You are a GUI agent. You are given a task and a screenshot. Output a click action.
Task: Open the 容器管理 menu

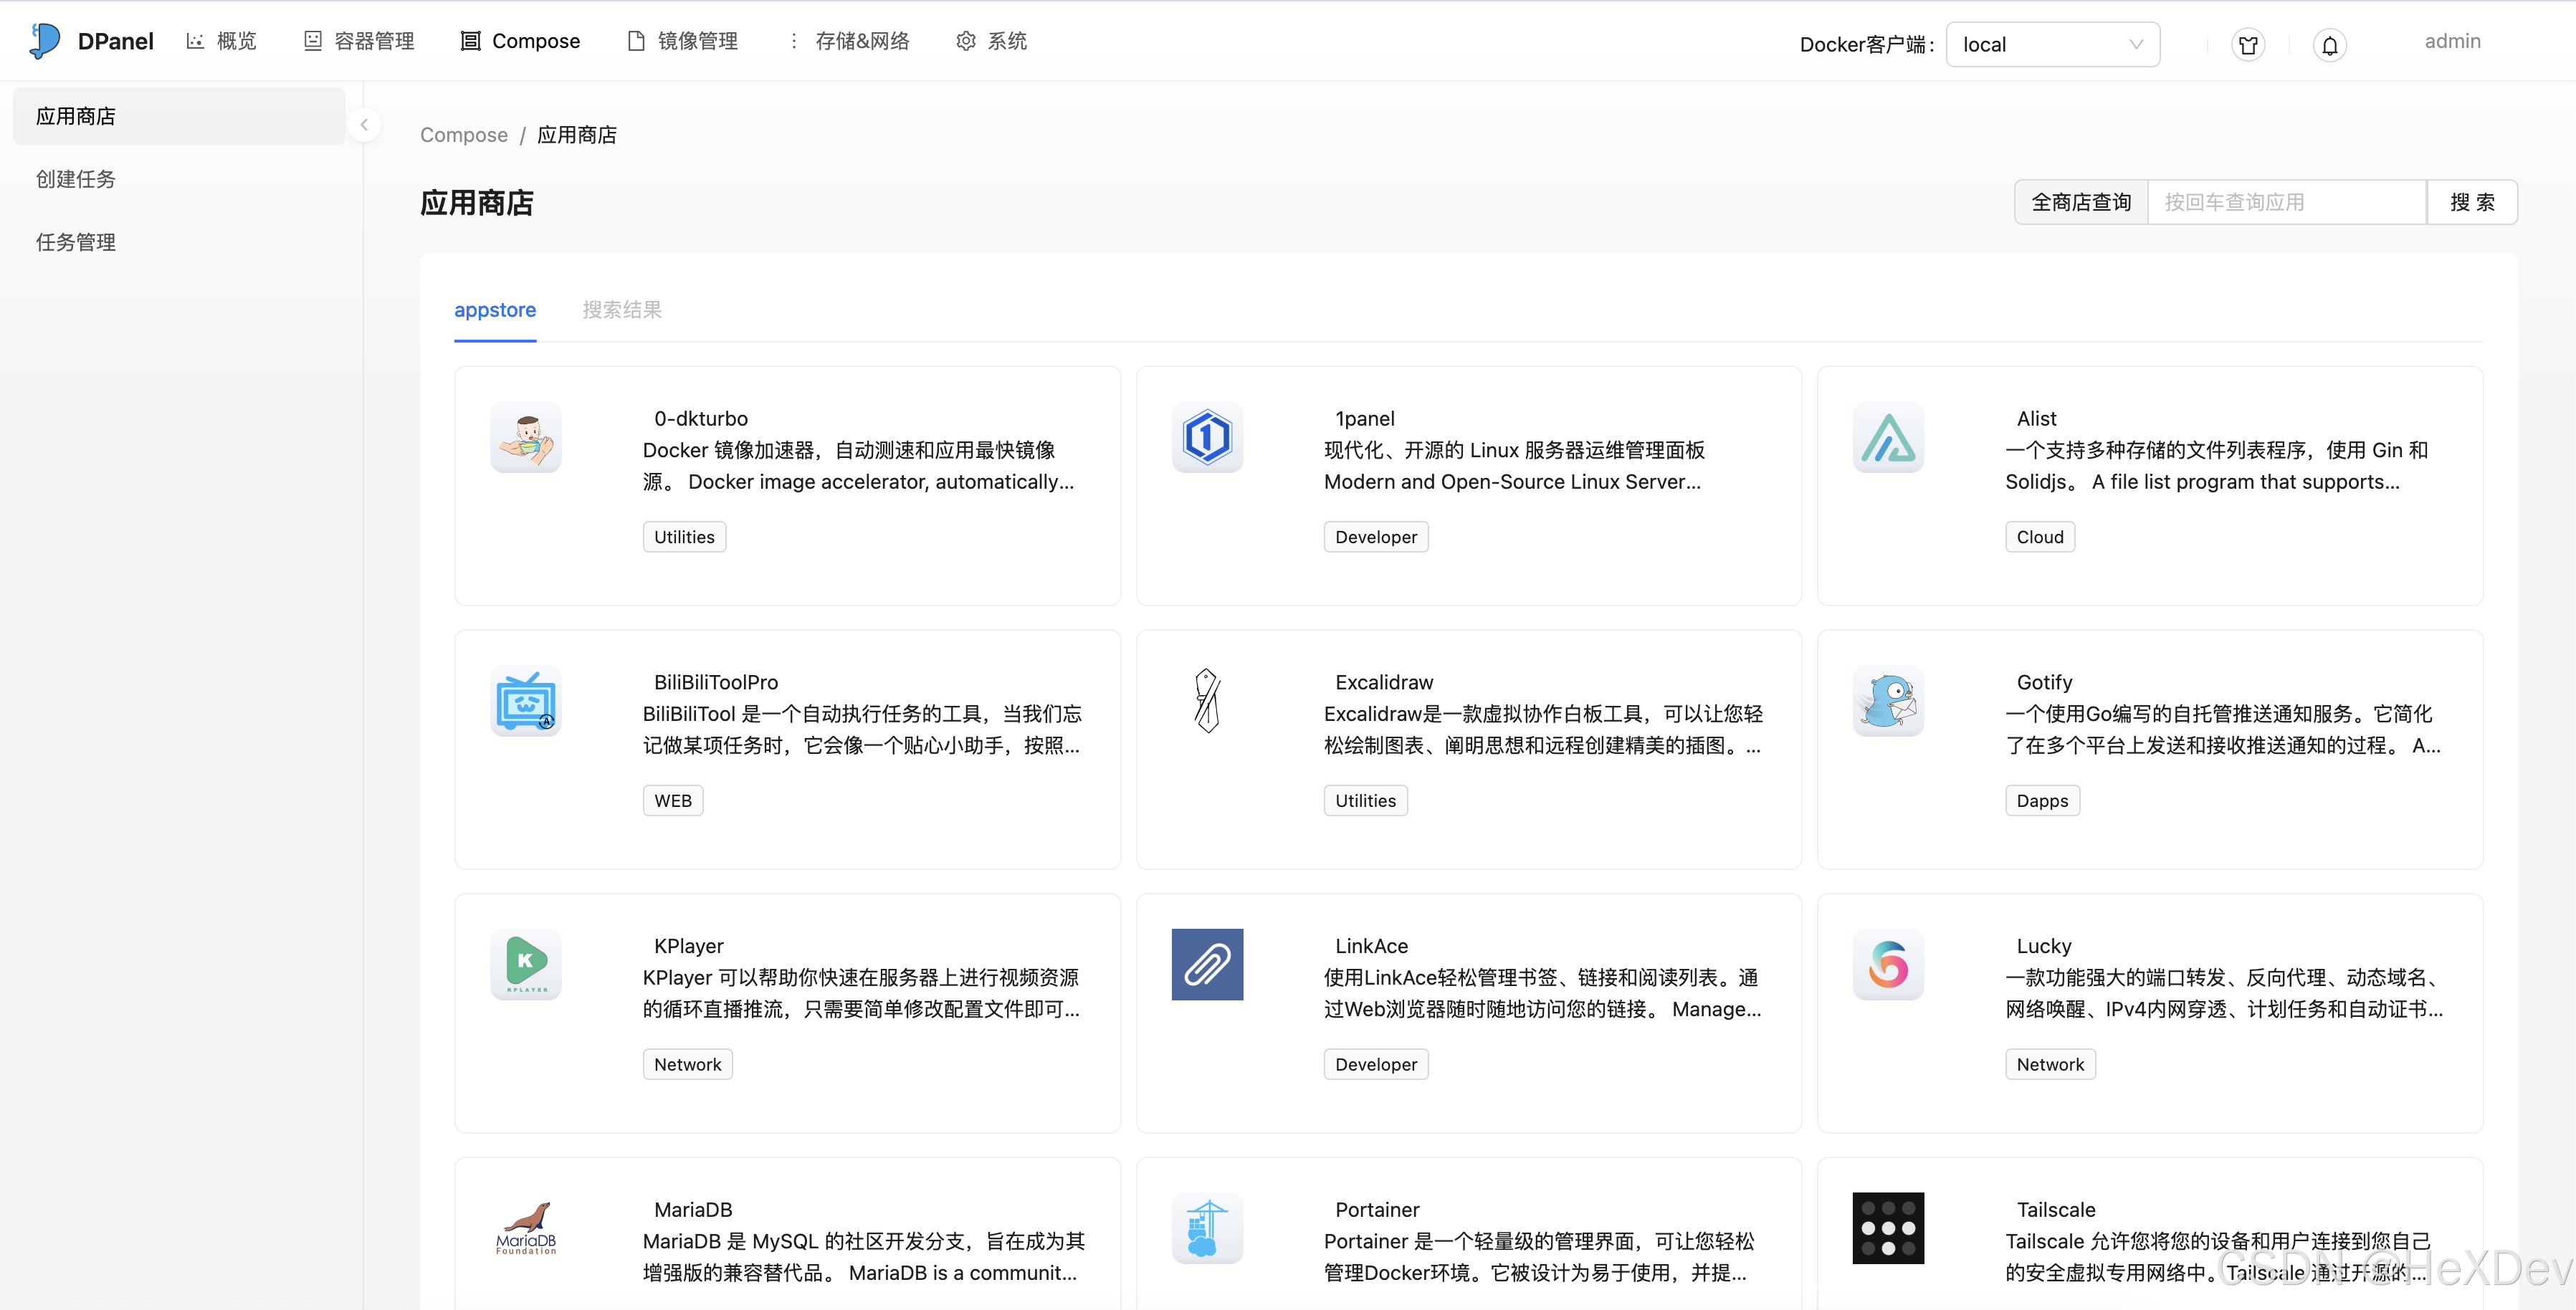pyautogui.click(x=358, y=41)
